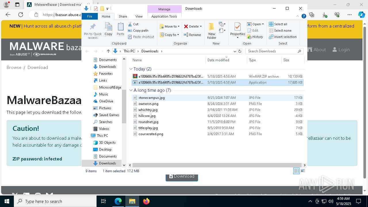The height and width of the screenshot is (207, 368).
Task: Click Invert selection in ribbon
Action: click(283, 37)
